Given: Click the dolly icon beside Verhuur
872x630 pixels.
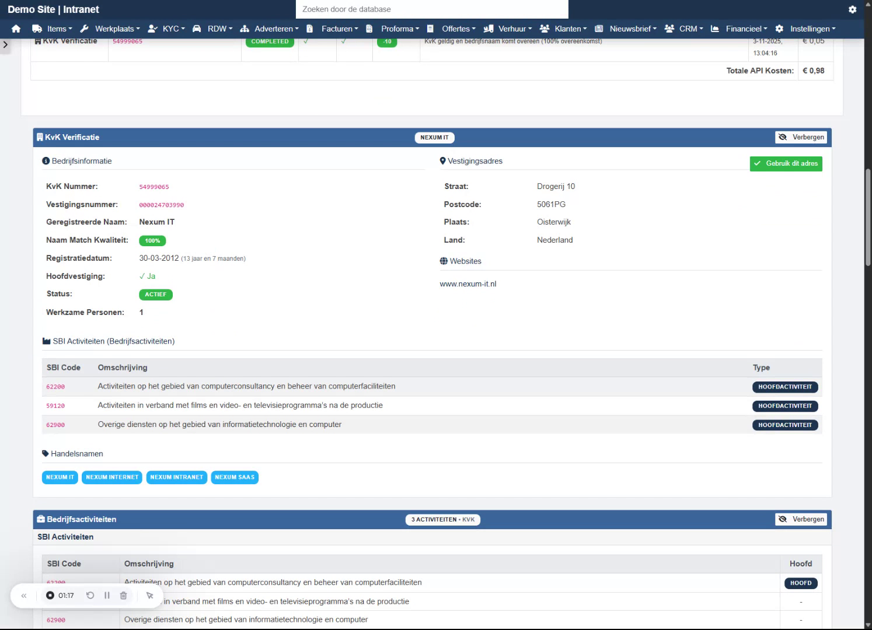Looking at the screenshot, I should 489,29.
